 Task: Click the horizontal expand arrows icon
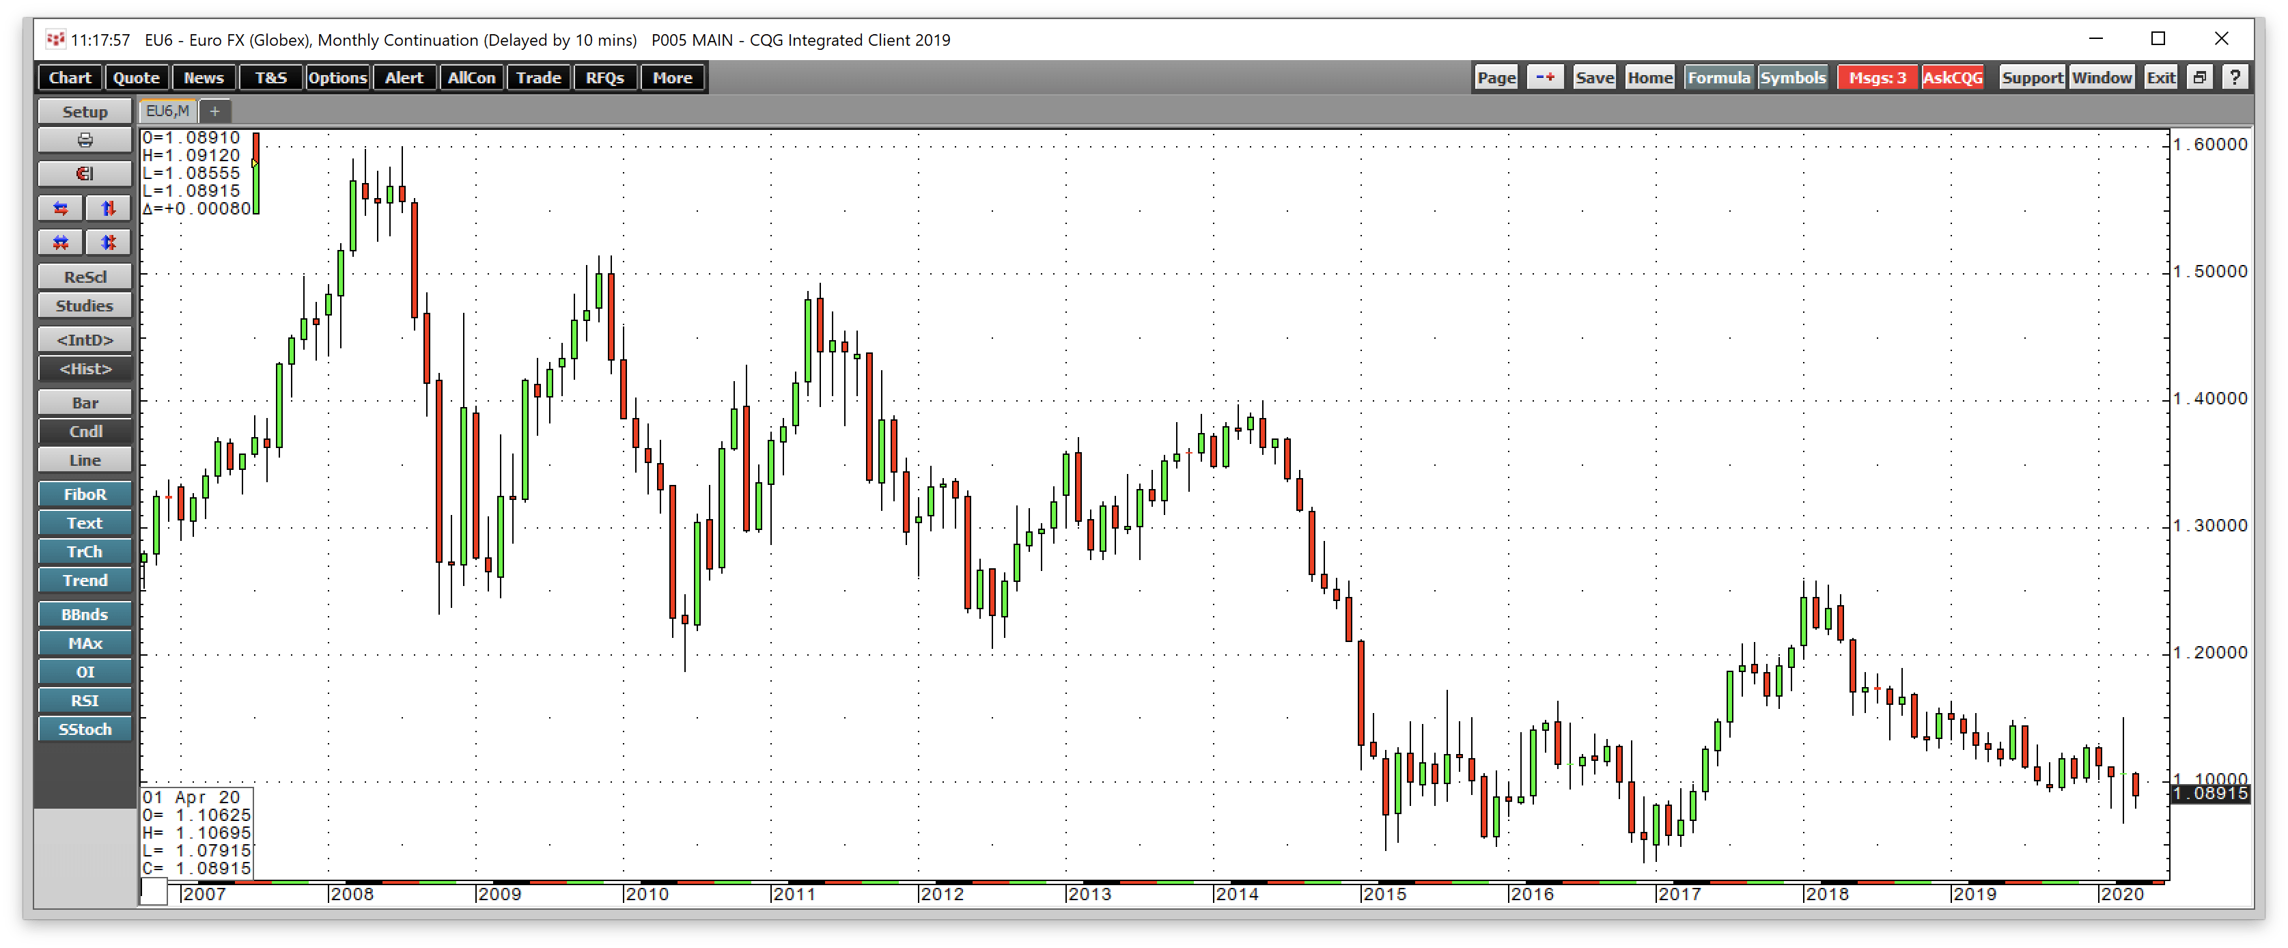click(60, 209)
